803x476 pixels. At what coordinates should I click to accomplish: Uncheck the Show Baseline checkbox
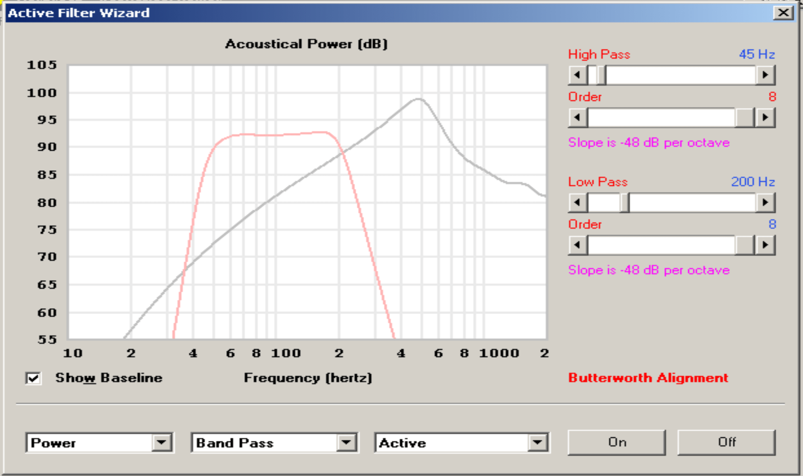[x=33, y=378]
